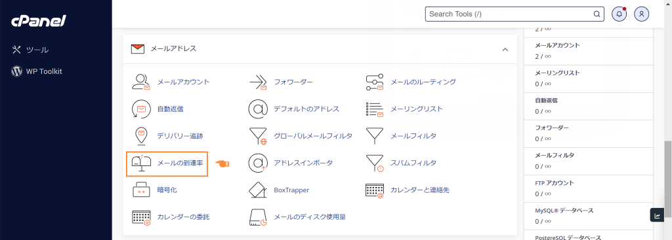This screenshot has height=240, width=672.
Task: Open the メールアカウント icon
Action: tap(141, 82)
